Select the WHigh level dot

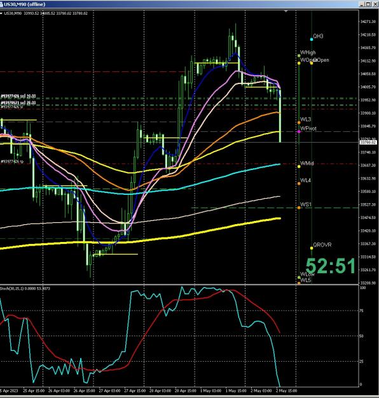click(299, 55)
